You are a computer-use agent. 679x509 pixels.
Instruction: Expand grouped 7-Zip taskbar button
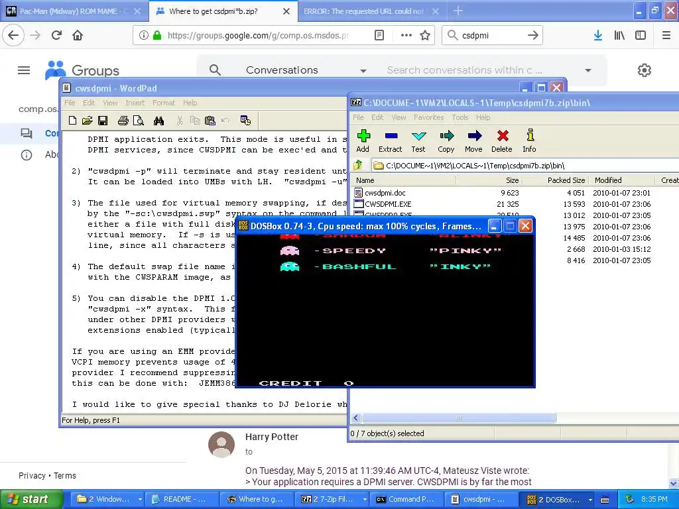tap(365, 500)
